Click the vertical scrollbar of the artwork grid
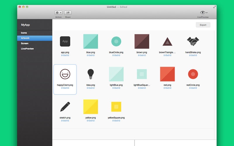 (x=215, y=85)
